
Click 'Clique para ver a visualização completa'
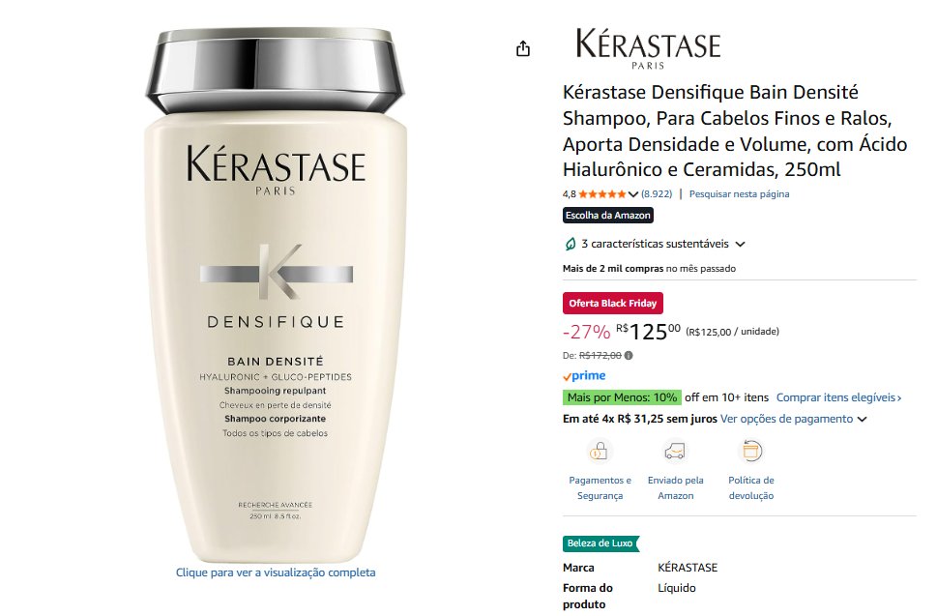pyautogui.click(x=276, y=572)
